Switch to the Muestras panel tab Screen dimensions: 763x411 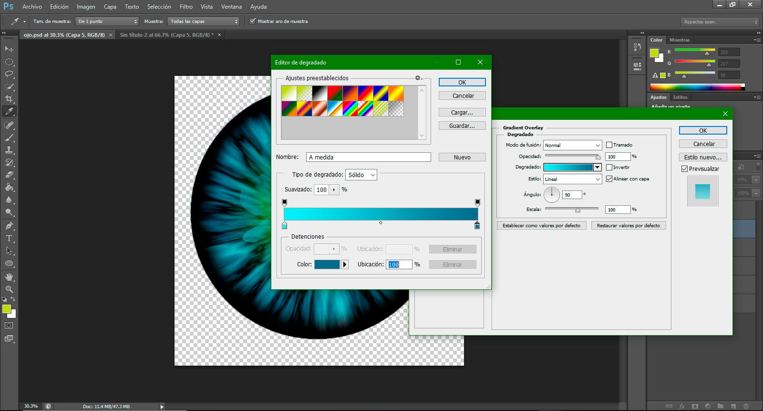pos(680,40)
